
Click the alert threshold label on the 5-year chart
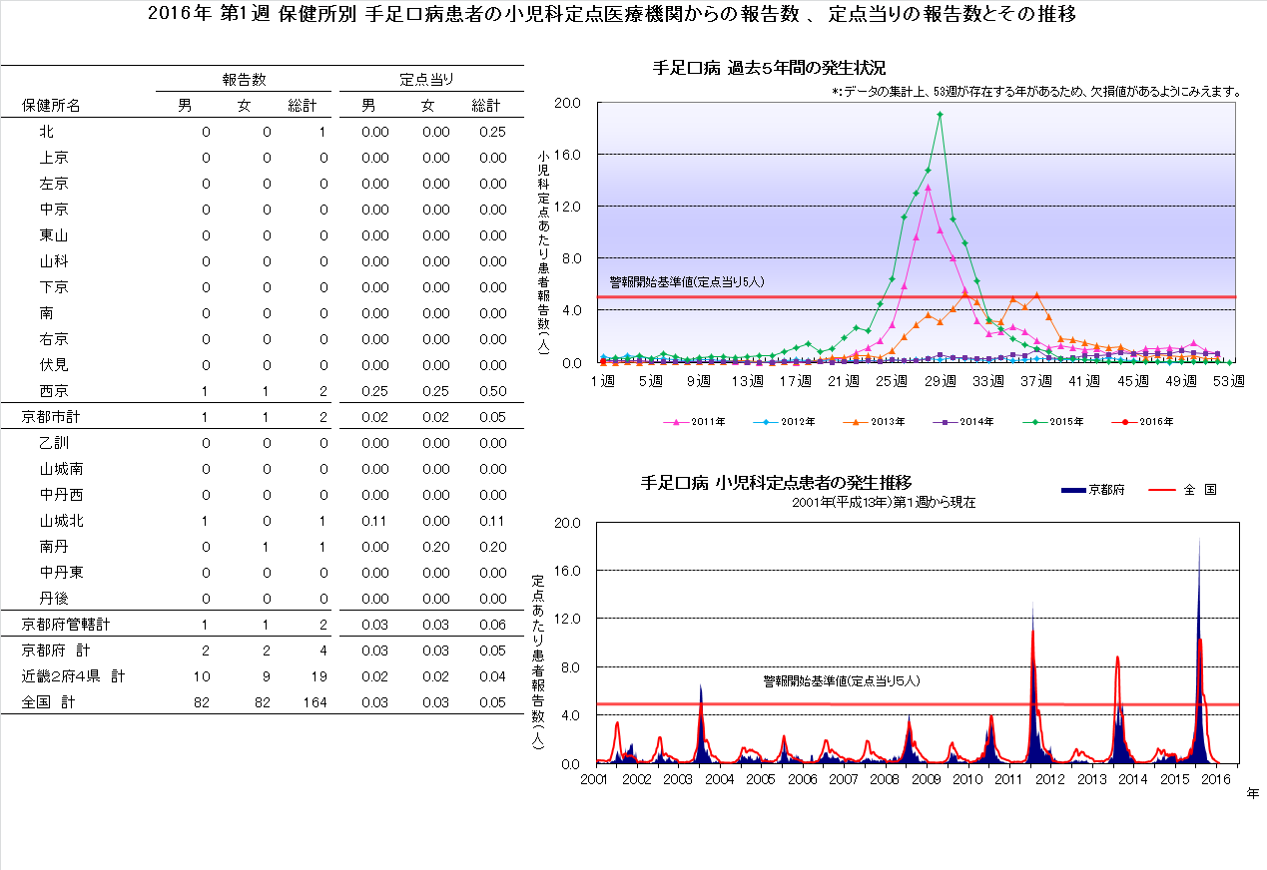687,282
